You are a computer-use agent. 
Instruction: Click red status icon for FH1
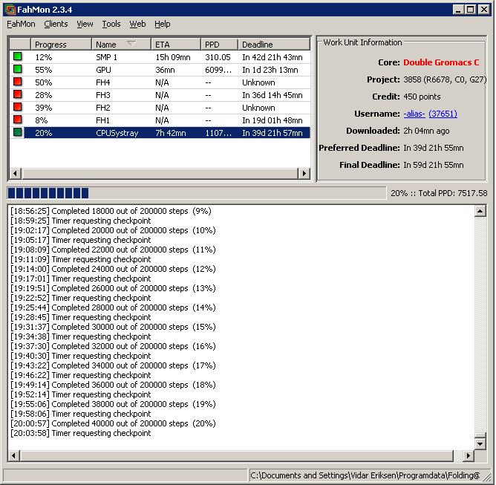coord(18,120)
